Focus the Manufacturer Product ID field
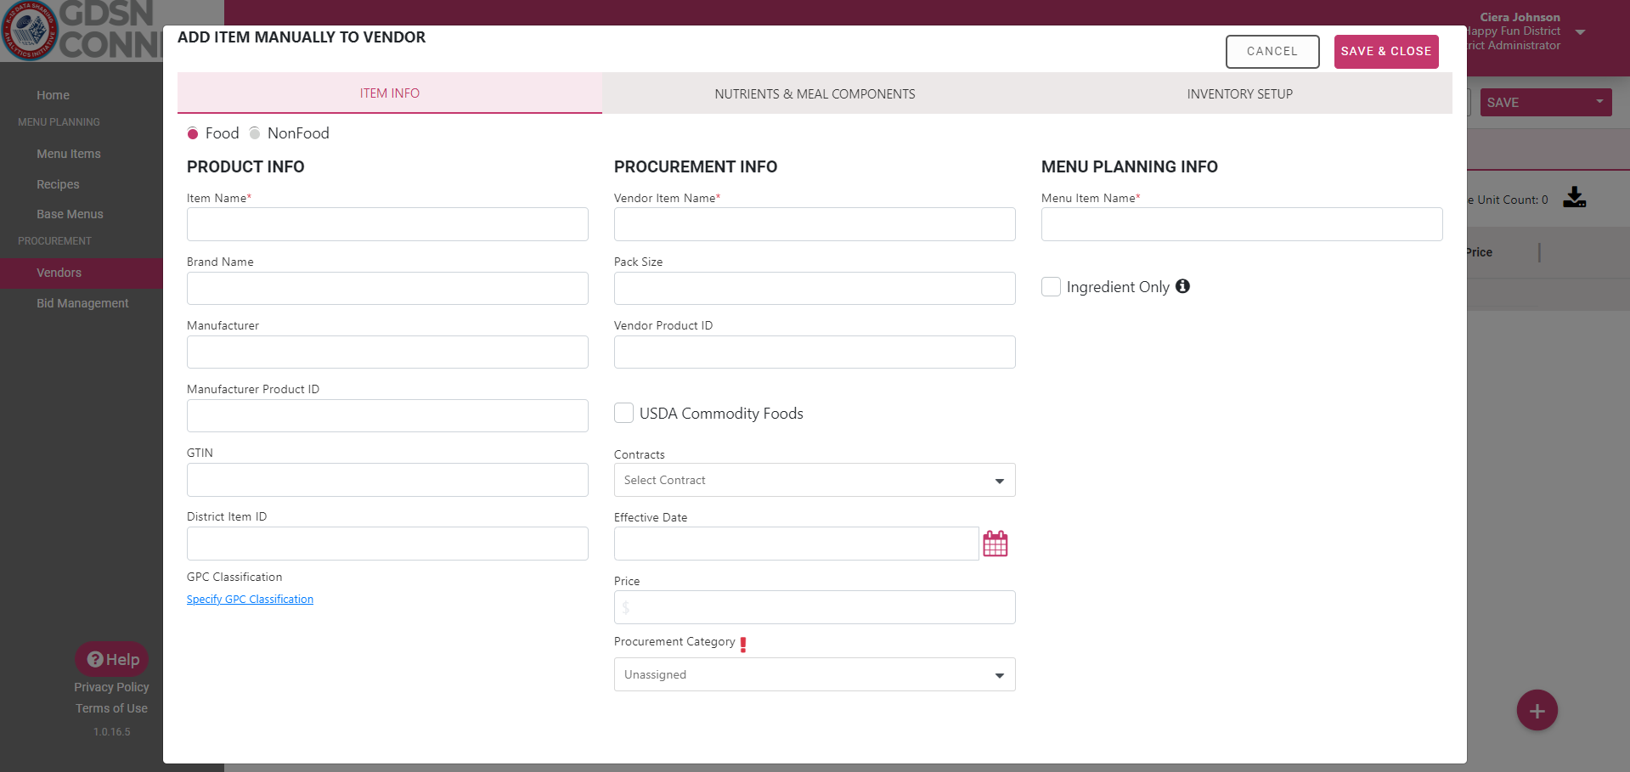1630x772 pixels. [387, 415]
